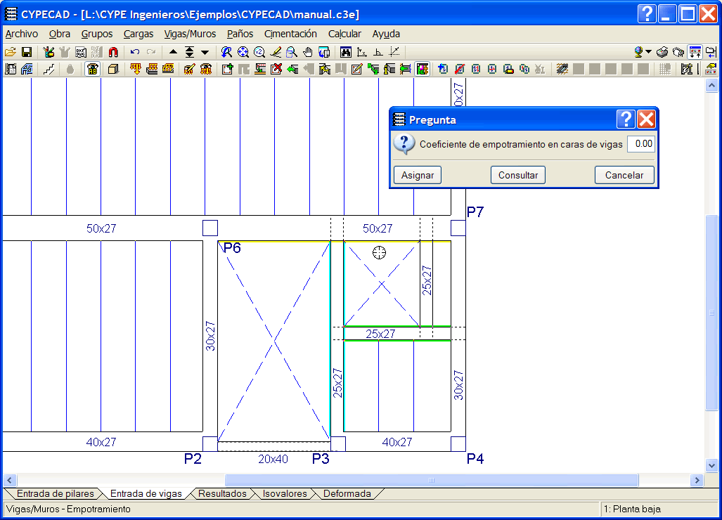722x520 pixels.
Task: Click the scroll down arrow
Action: [x=711, y=466]
